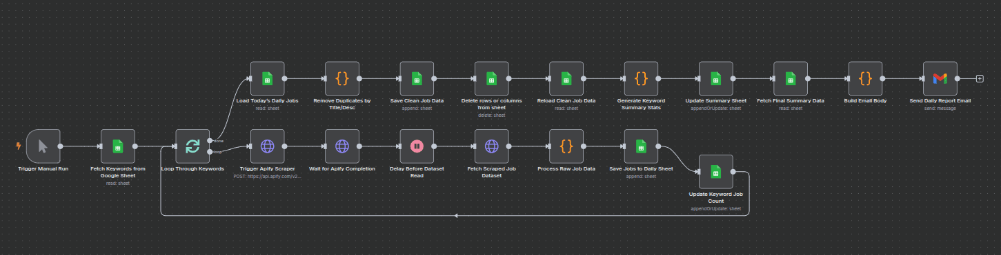Click the 'loop' output of Loop Through Keywords

pos(210,151)
